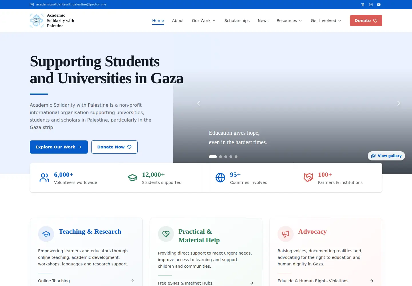Click the arrow next to Free eSIMs & Internet Hubs
The height and width of the screenshot is (286, 412).
(x=252, y=283)
